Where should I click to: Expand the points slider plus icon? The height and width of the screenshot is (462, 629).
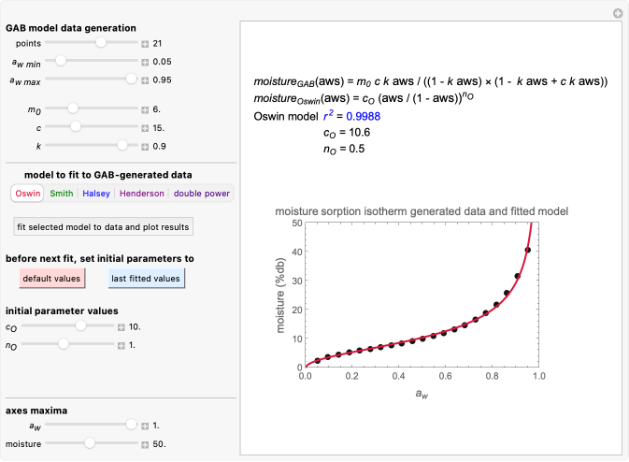coord(145,43)
